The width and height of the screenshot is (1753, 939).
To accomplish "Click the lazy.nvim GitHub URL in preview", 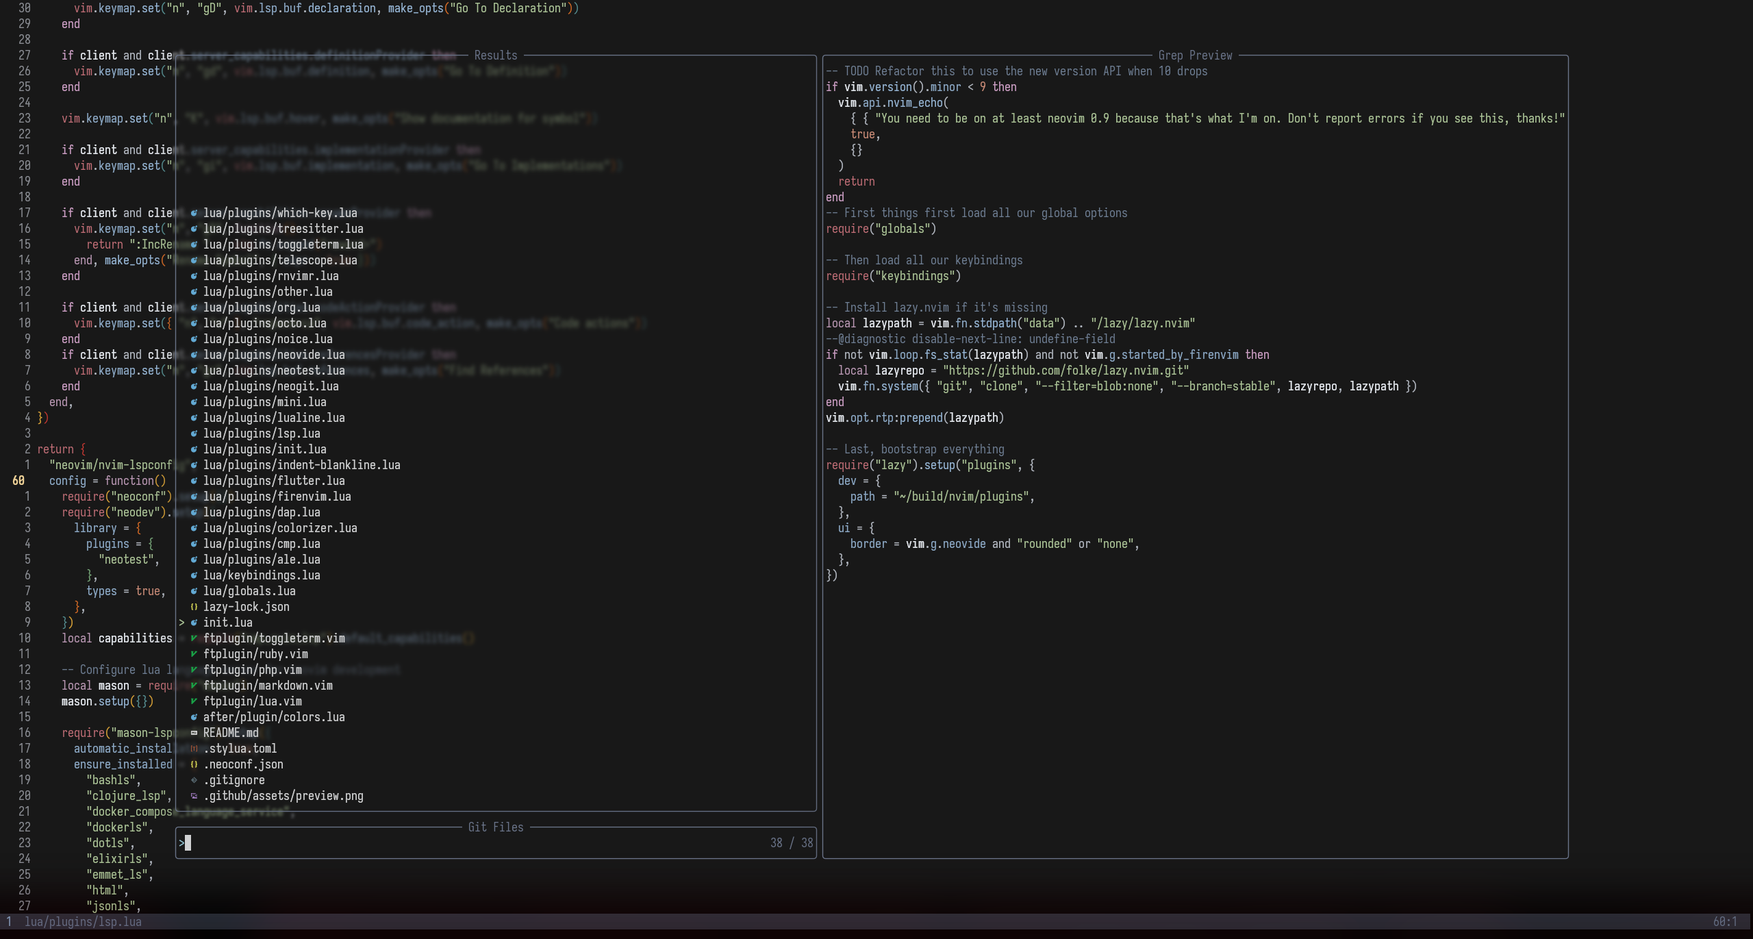I will pos(1065,371).
